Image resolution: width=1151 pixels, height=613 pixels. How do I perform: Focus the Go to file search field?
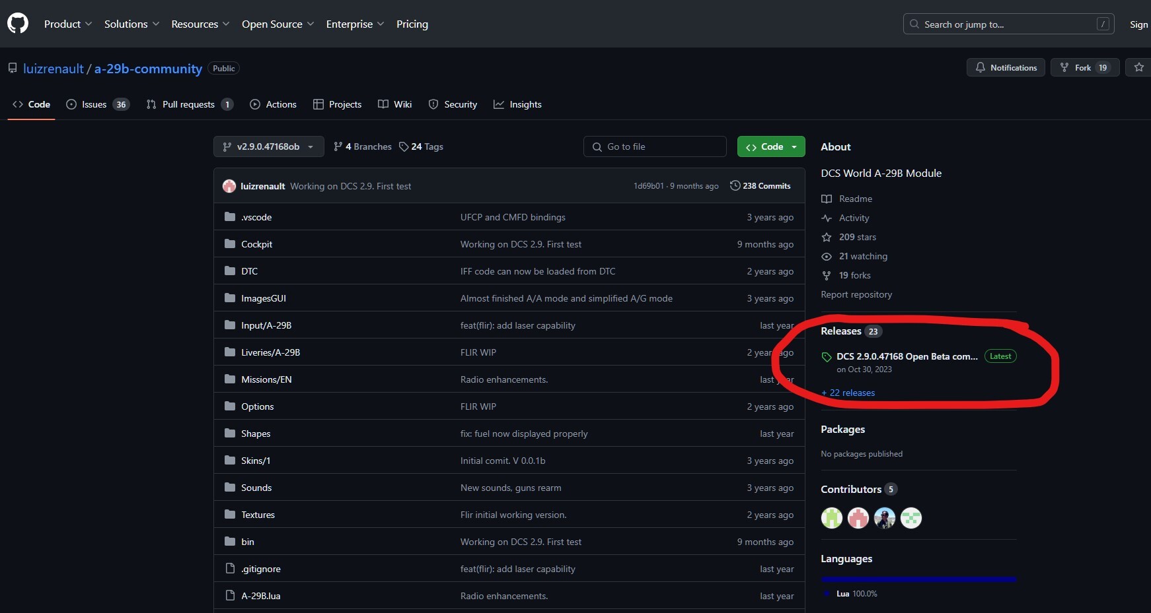pyautogui.click(x=655, y=146)
